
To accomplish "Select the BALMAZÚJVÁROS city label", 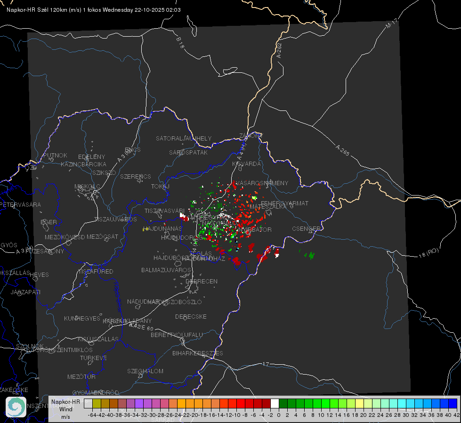I will (x=166, y=270).
